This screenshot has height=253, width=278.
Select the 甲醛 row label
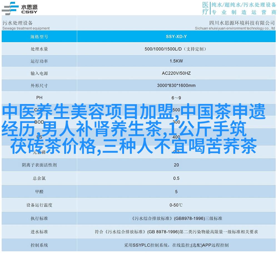click(39, 192)
